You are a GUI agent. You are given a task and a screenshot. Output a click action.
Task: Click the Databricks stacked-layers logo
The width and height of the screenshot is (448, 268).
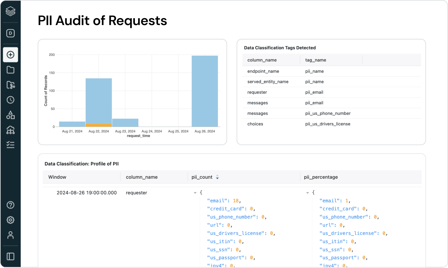coord(10,12)
